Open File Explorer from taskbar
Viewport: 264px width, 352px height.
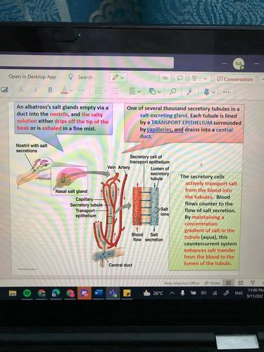[13, 293]
